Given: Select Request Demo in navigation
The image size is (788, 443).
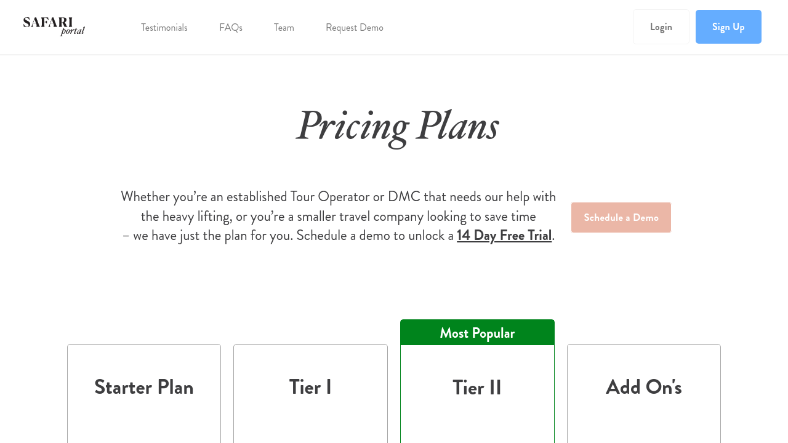Looking at the screenshot, I should click(x=355, y=28).
